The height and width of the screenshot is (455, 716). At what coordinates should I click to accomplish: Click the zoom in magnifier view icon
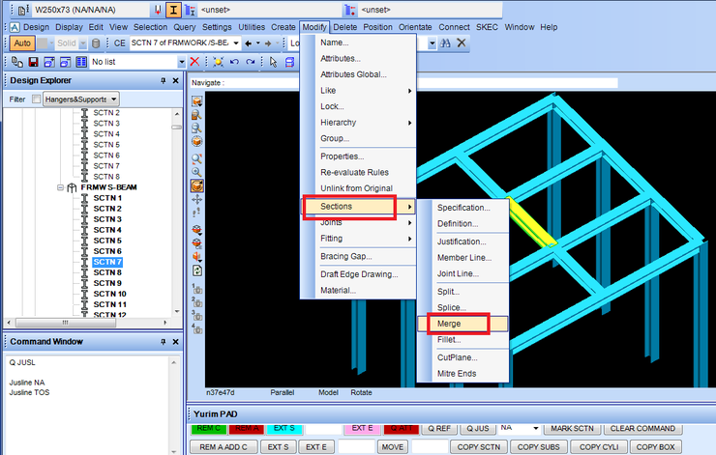(196, 172)
